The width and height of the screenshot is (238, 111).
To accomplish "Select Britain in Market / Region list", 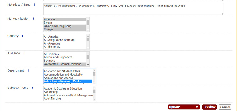I will tap(65, 23).
